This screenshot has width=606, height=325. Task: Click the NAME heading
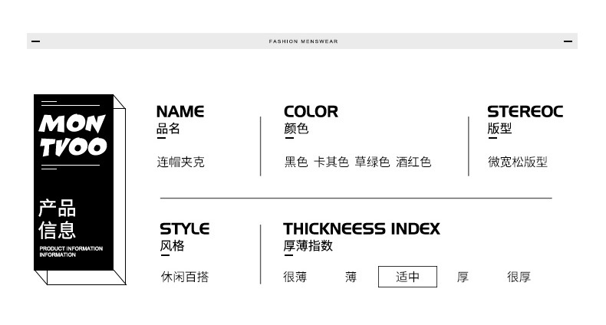(x=180, y=112)
